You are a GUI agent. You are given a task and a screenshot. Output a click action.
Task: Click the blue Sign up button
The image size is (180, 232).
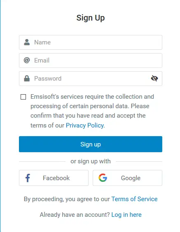click(x=91, y=144)
